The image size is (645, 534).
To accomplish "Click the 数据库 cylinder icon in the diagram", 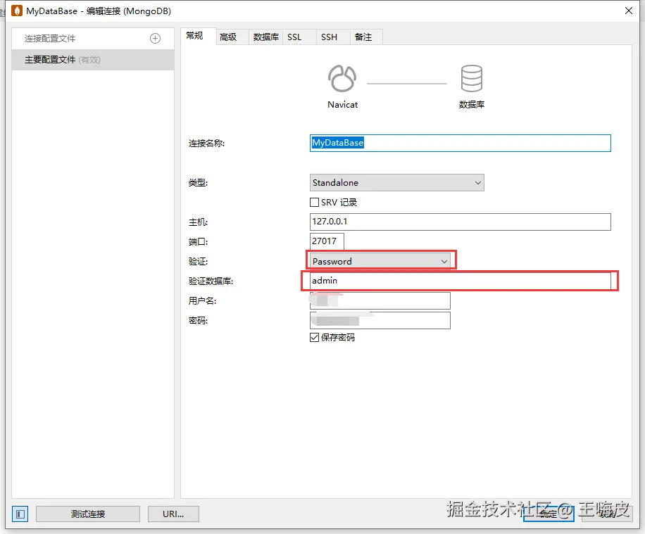I will point(472,79).
